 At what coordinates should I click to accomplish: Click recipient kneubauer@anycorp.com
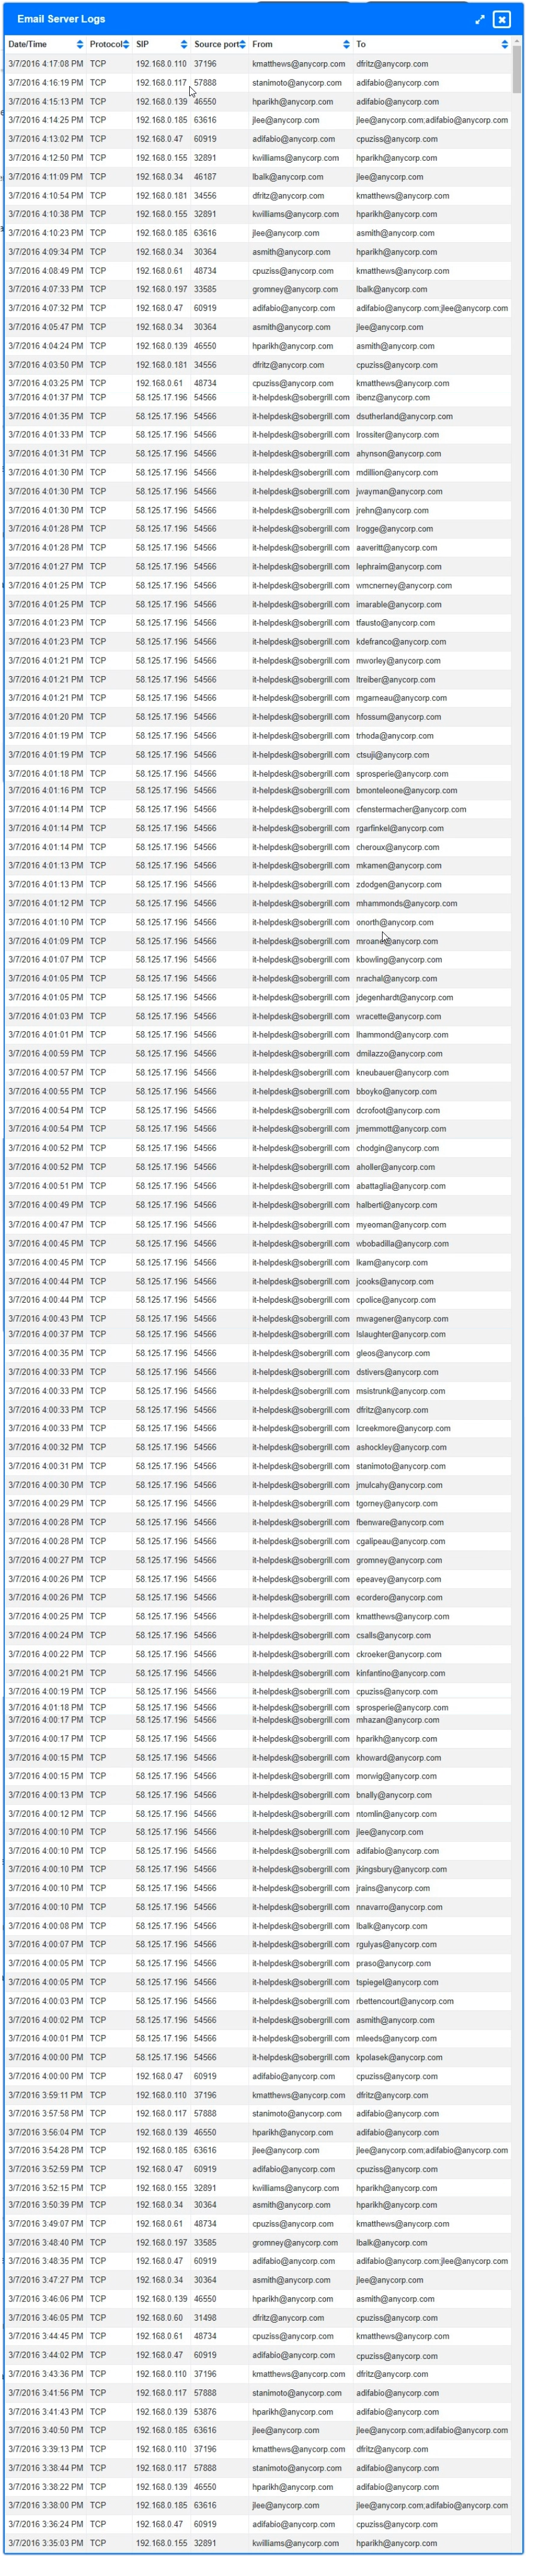tap(402, 1073)
